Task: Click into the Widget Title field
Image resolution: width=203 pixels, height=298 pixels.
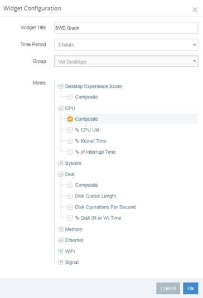Action: point(126,28)
